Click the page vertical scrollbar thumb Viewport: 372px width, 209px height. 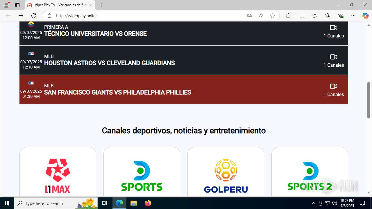[x=369, y=100]
